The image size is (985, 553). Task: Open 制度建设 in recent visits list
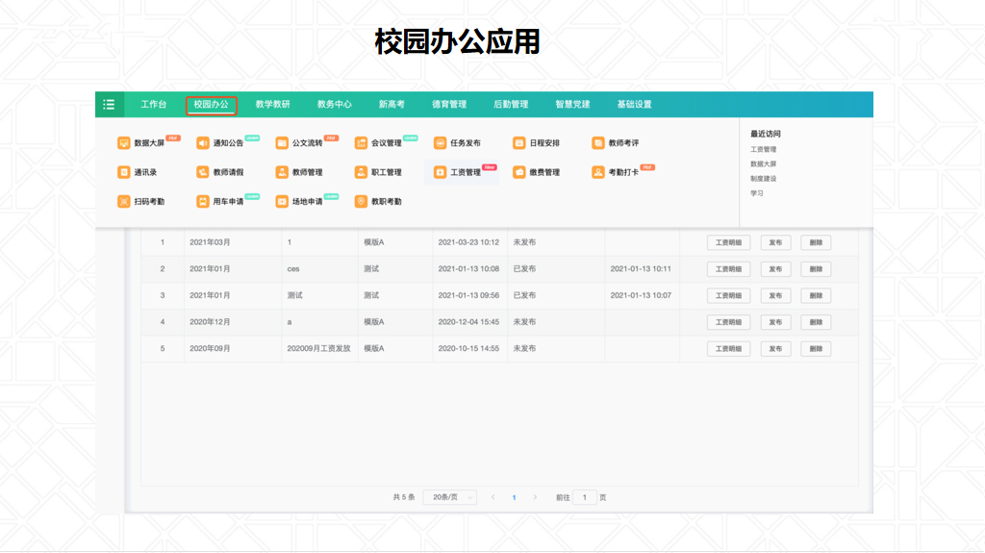pyautogui.click(x=763, y=179)
